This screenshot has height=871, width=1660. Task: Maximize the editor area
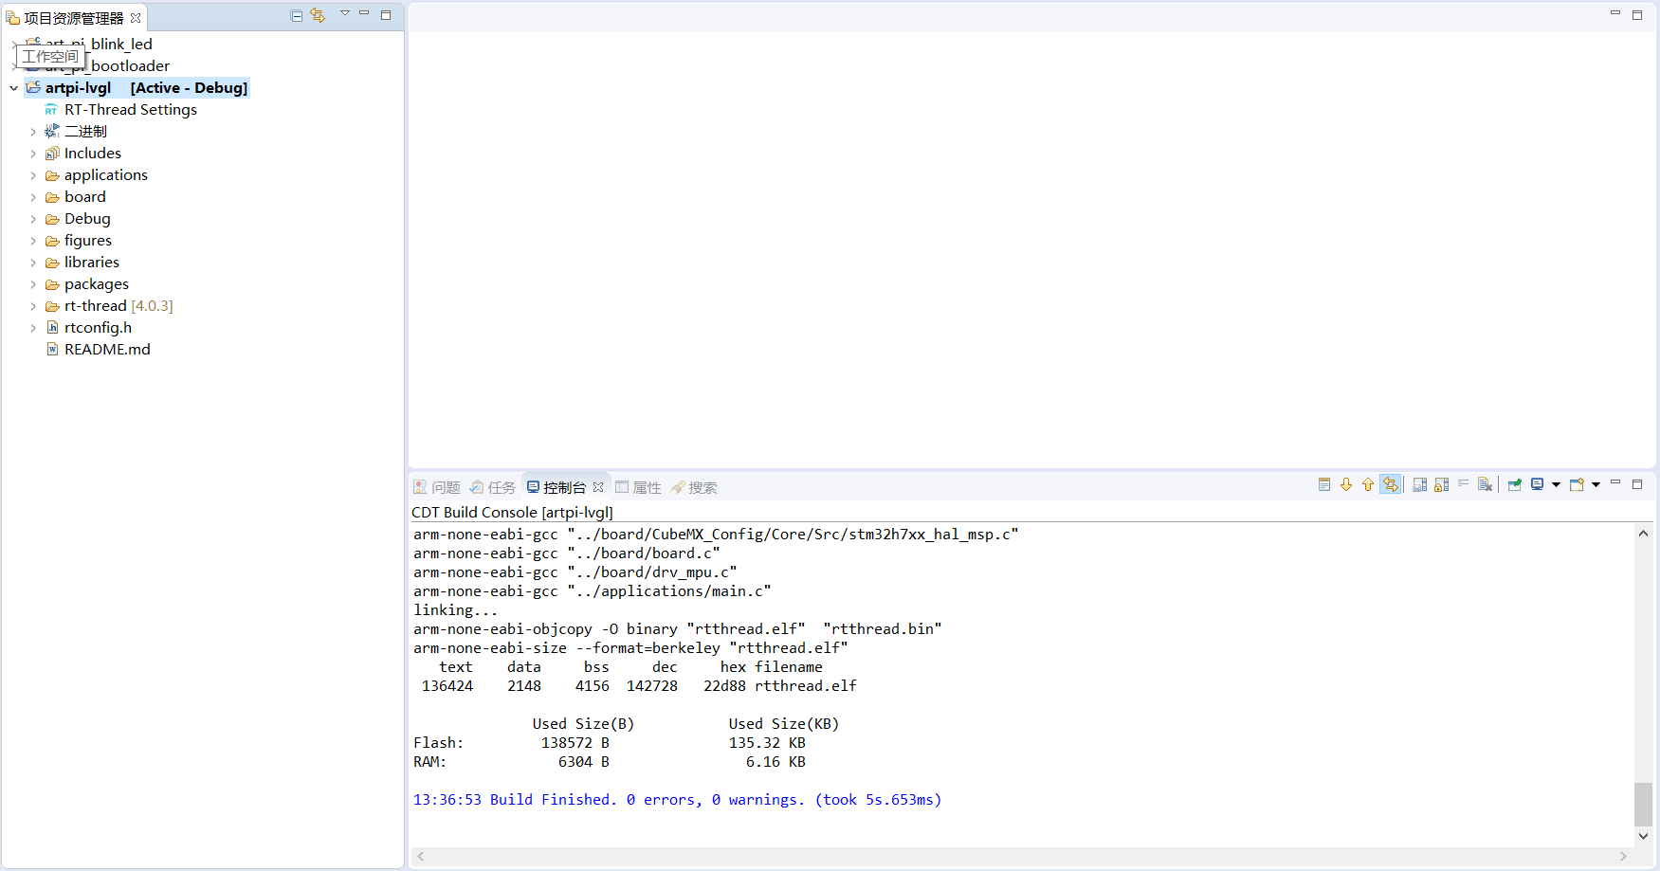click(x=1637, y=14)
